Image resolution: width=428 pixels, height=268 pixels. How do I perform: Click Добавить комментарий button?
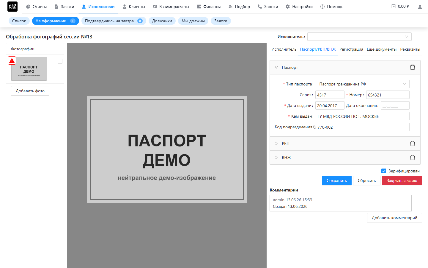click(x=394, y=218)
